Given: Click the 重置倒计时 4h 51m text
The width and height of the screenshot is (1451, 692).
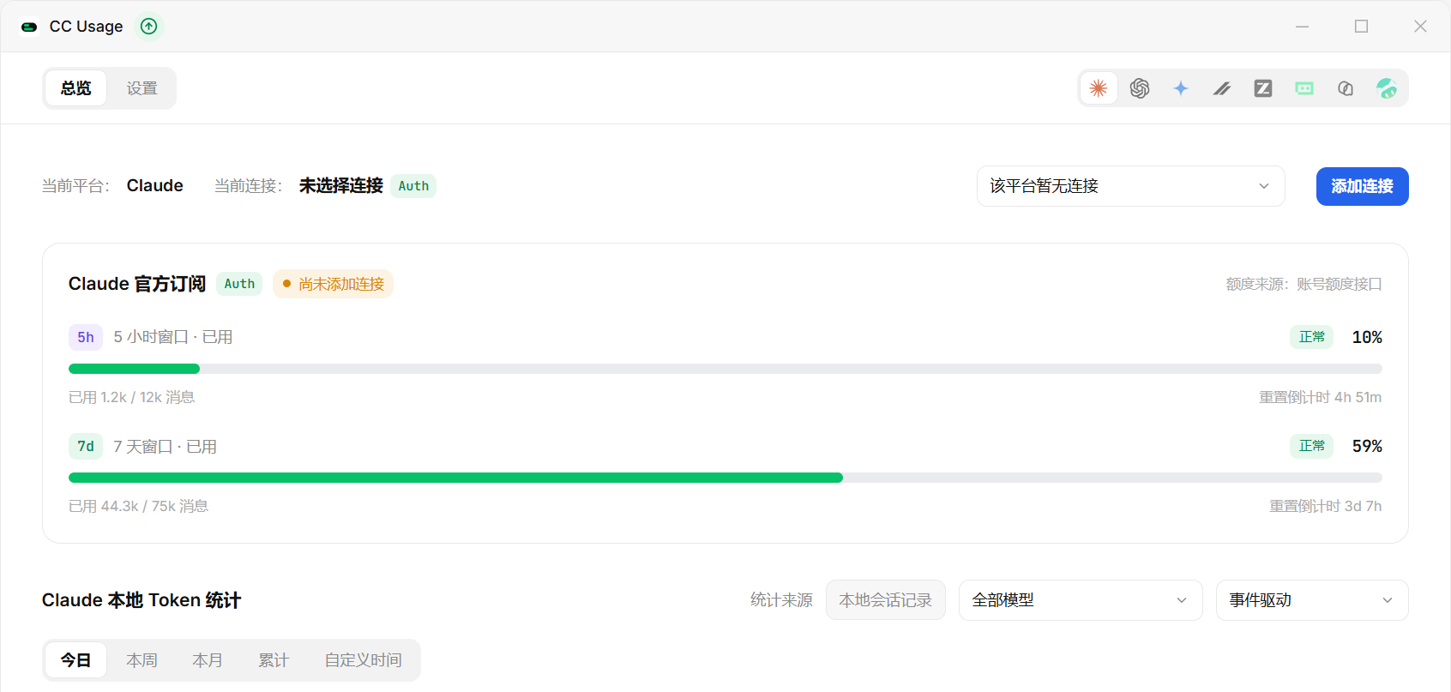Looking at the screenshot, I should click(x=1321, y=397).
